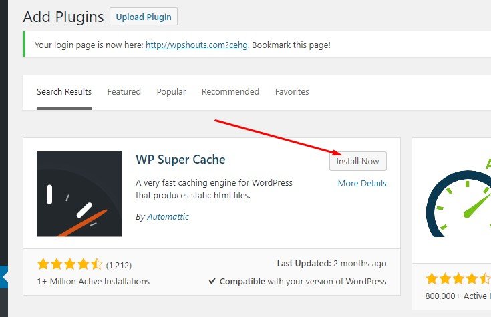This screenshot has height=317, width=491.
Task: Select the Search Results tab
Action: tap(64, 92)
